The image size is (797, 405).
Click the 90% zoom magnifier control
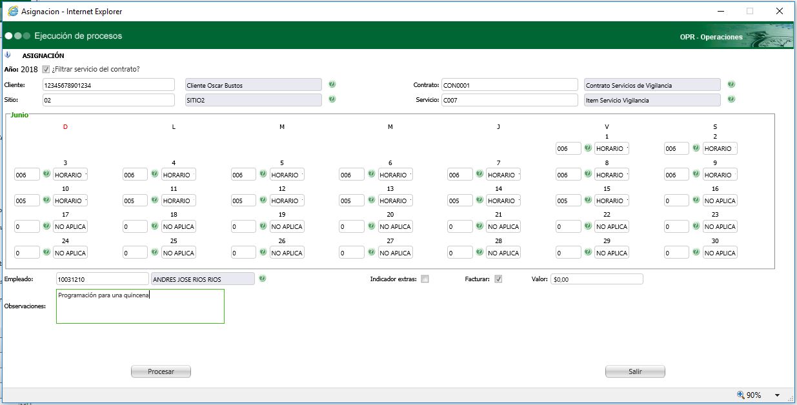click(x=749, y=395)
